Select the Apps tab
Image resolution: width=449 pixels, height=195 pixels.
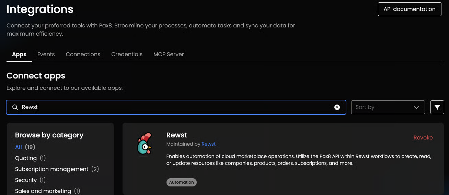click(x=19, y=54)
